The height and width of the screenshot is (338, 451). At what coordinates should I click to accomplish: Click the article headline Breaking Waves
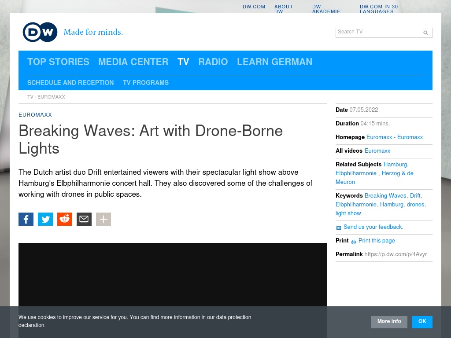click(x=151, y=140)
